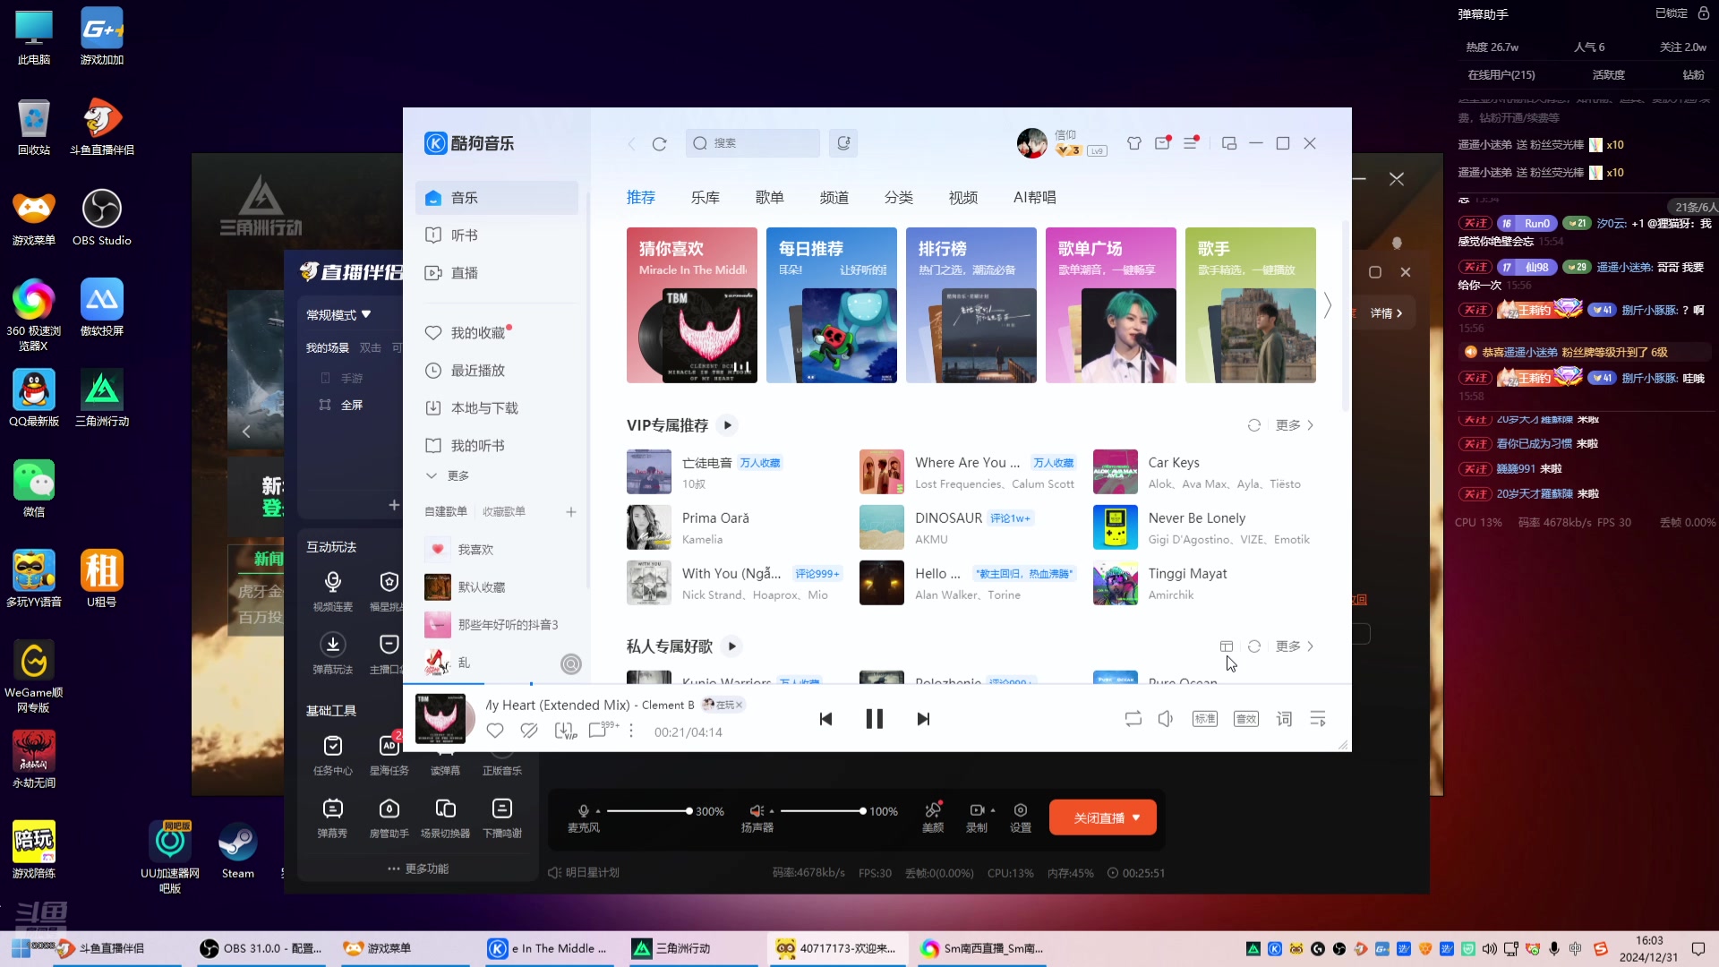Play all VIP专属推荐 songs

tap(728, 425)
